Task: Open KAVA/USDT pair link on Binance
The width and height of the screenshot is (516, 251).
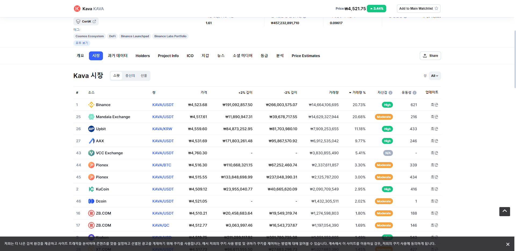Action: tap(163, 105)
